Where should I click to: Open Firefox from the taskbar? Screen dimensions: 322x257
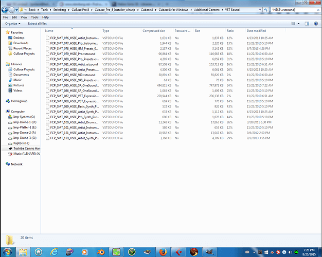pyautogui.click(x=163, y=252)
